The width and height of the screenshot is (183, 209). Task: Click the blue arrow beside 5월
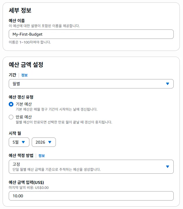click(x=23, y=142)
